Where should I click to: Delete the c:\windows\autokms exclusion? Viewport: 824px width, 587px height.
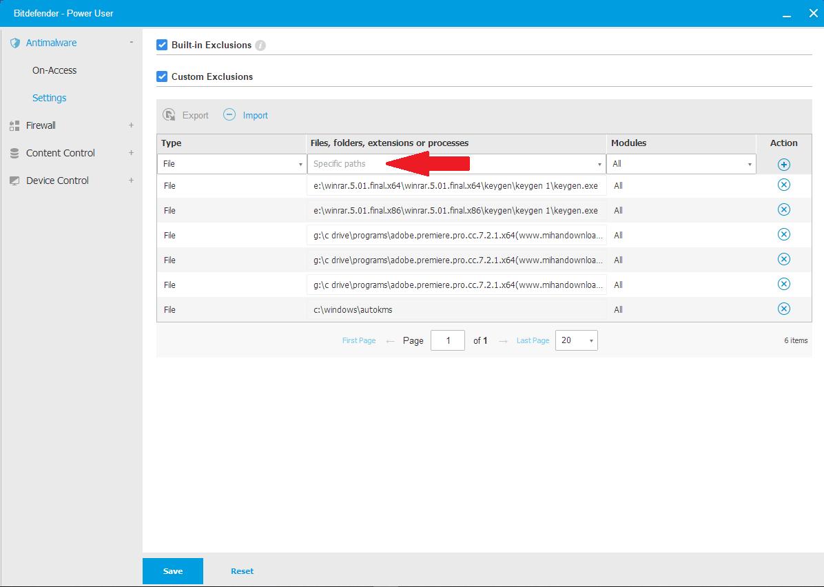pyautogui.click(x=783, y=309)
